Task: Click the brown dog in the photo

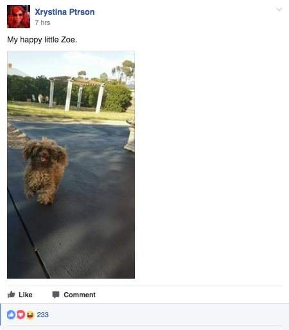Action: click(45, 171)
